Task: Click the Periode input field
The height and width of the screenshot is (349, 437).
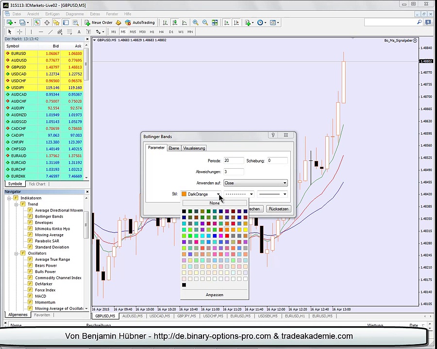Action: pos(233,161)
